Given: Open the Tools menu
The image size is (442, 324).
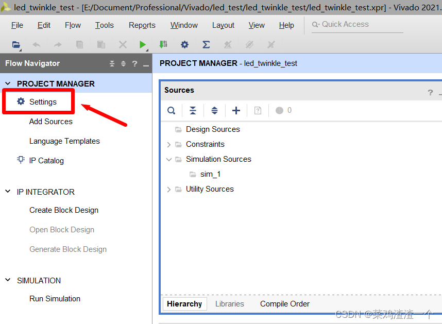Looking at the screenshot, I should coord(104,25).
